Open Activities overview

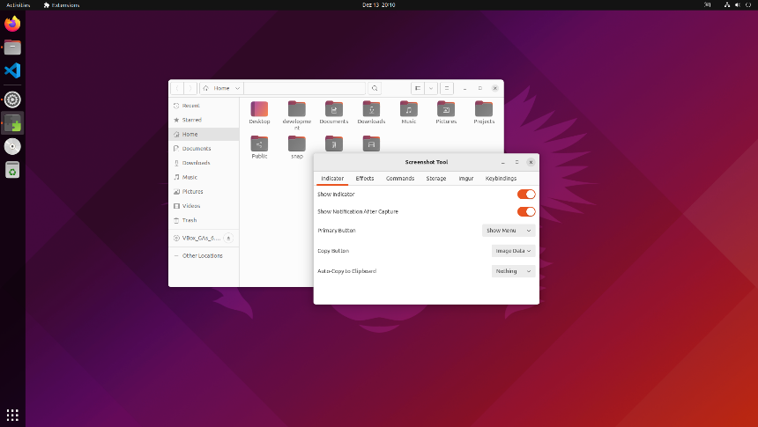click(x=19, y=4)
